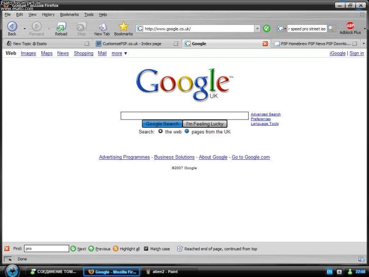369x277 pixels.
Task: Open the Bookmarks menu in the menu bar
Action: tap(69, 15)
